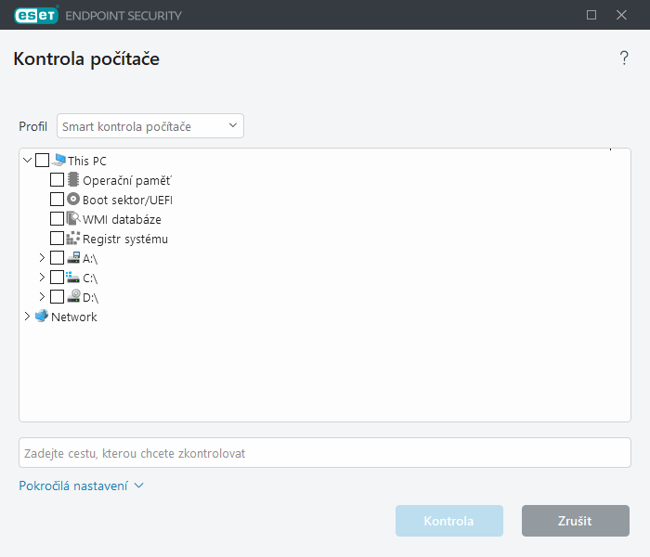Click the WMI databáze icon
The height and width of the screenshot is (557, 650).
coord(74,219)
